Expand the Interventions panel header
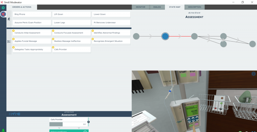Image resolution: width=257 pixels, height=132 pixels. pos(69,131)
